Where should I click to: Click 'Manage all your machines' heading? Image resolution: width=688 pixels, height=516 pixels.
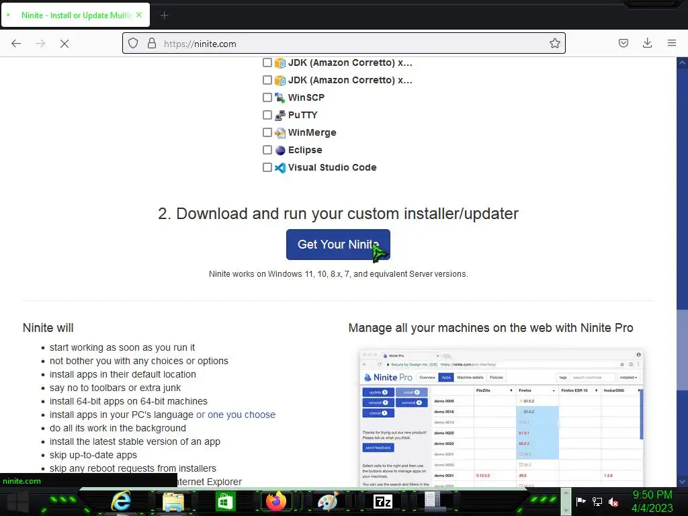pyautogui.click(x=490, y=328)
